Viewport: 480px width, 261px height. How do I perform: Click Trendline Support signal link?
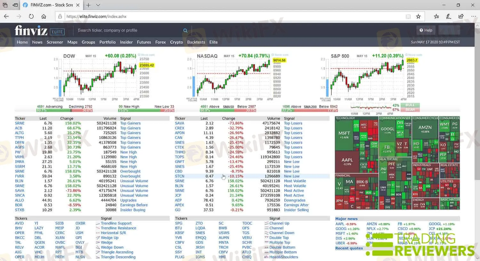point(116,224)
